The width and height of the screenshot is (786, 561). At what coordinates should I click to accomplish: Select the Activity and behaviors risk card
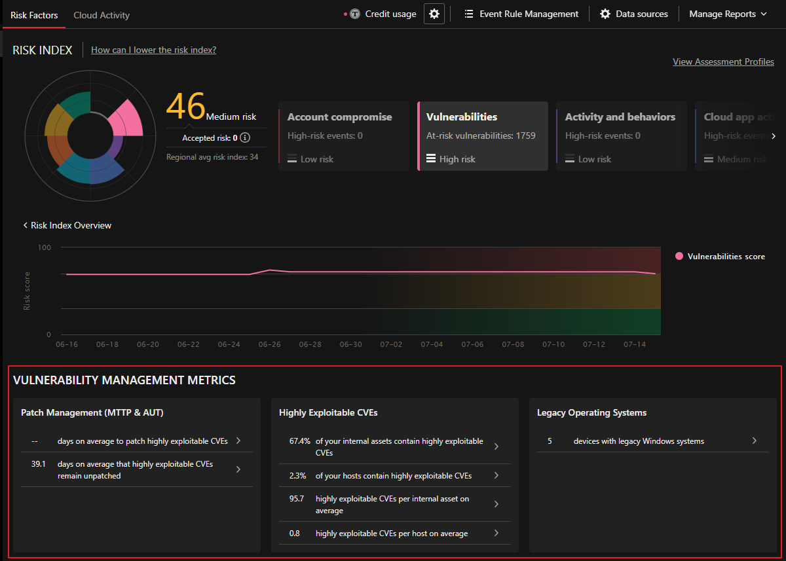tap(622, 136)
